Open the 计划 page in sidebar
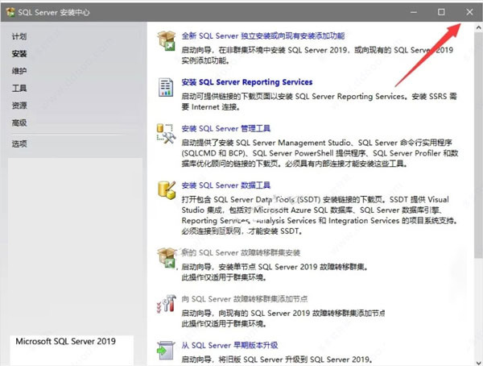Screen dimensions: 483x366 click(19, 36)
